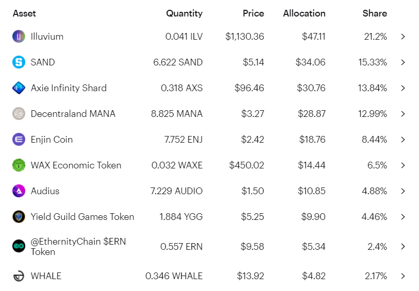419x291 pixels.
Task: Expand the SAND row arrow
Action: 403,62
